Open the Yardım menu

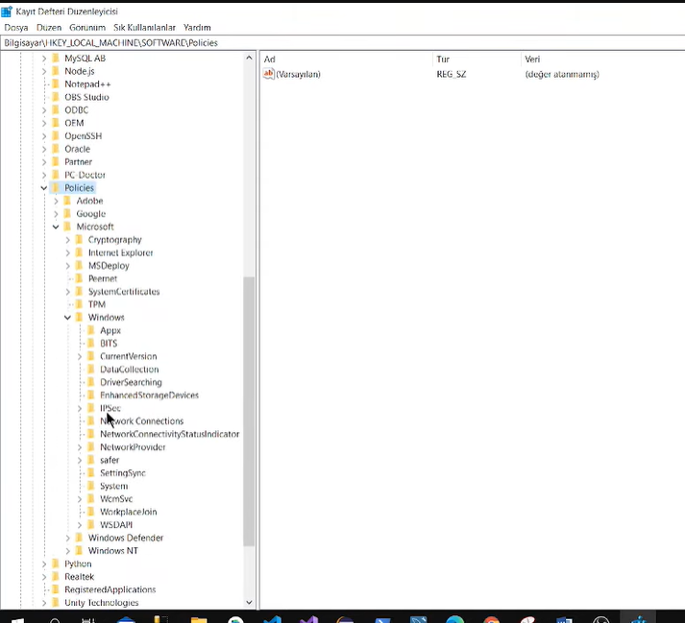[x=197, y=28]
